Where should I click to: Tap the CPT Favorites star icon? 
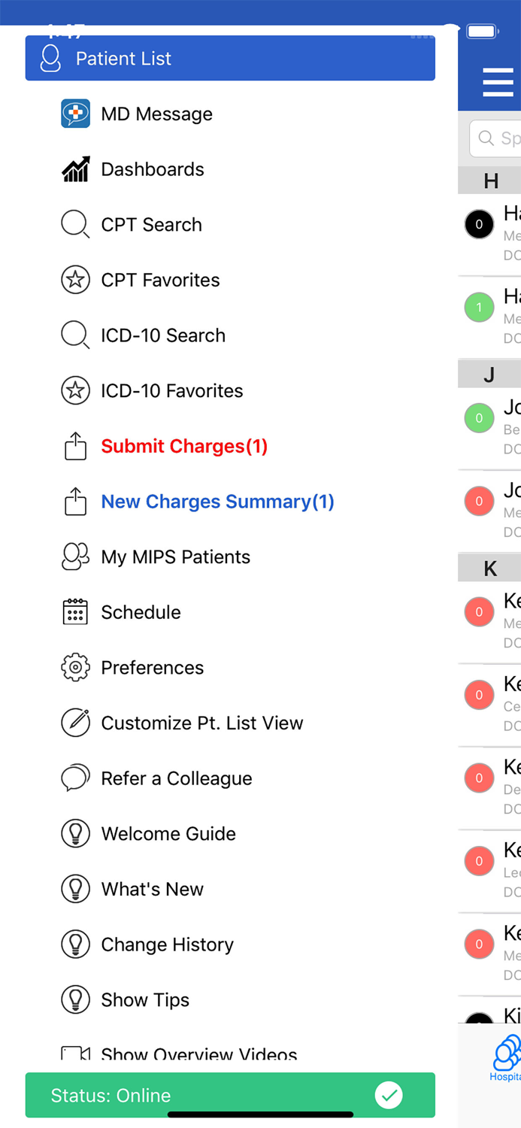[x=75, y=280]
